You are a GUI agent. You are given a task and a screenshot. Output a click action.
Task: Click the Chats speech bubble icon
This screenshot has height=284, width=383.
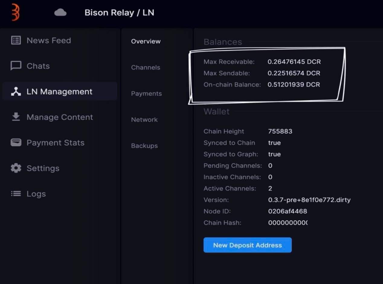(x=16, y=66)
